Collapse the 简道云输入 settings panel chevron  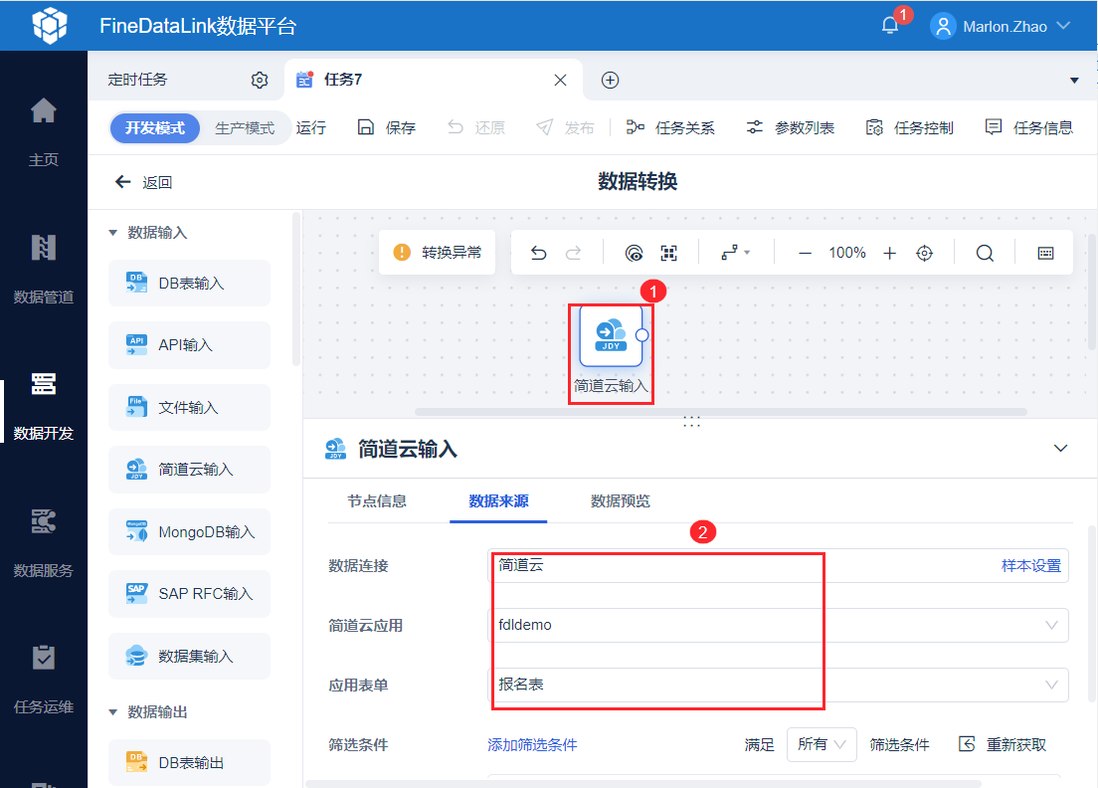(x=1061, y=449)
